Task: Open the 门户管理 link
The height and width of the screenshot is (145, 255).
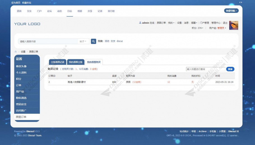Action: (204, 23)
